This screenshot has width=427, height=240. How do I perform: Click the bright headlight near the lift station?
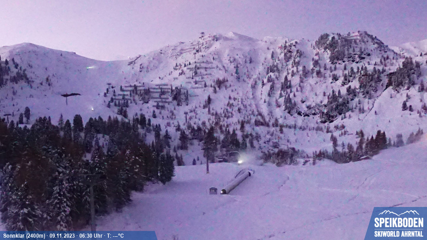[240, 161]
